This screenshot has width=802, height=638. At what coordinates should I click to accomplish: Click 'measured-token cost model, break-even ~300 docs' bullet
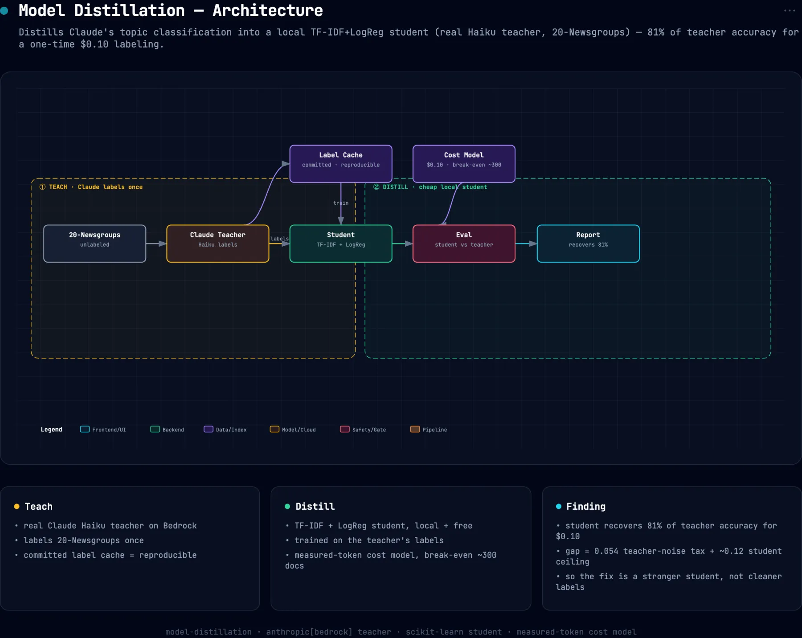(x=391, y=561)
